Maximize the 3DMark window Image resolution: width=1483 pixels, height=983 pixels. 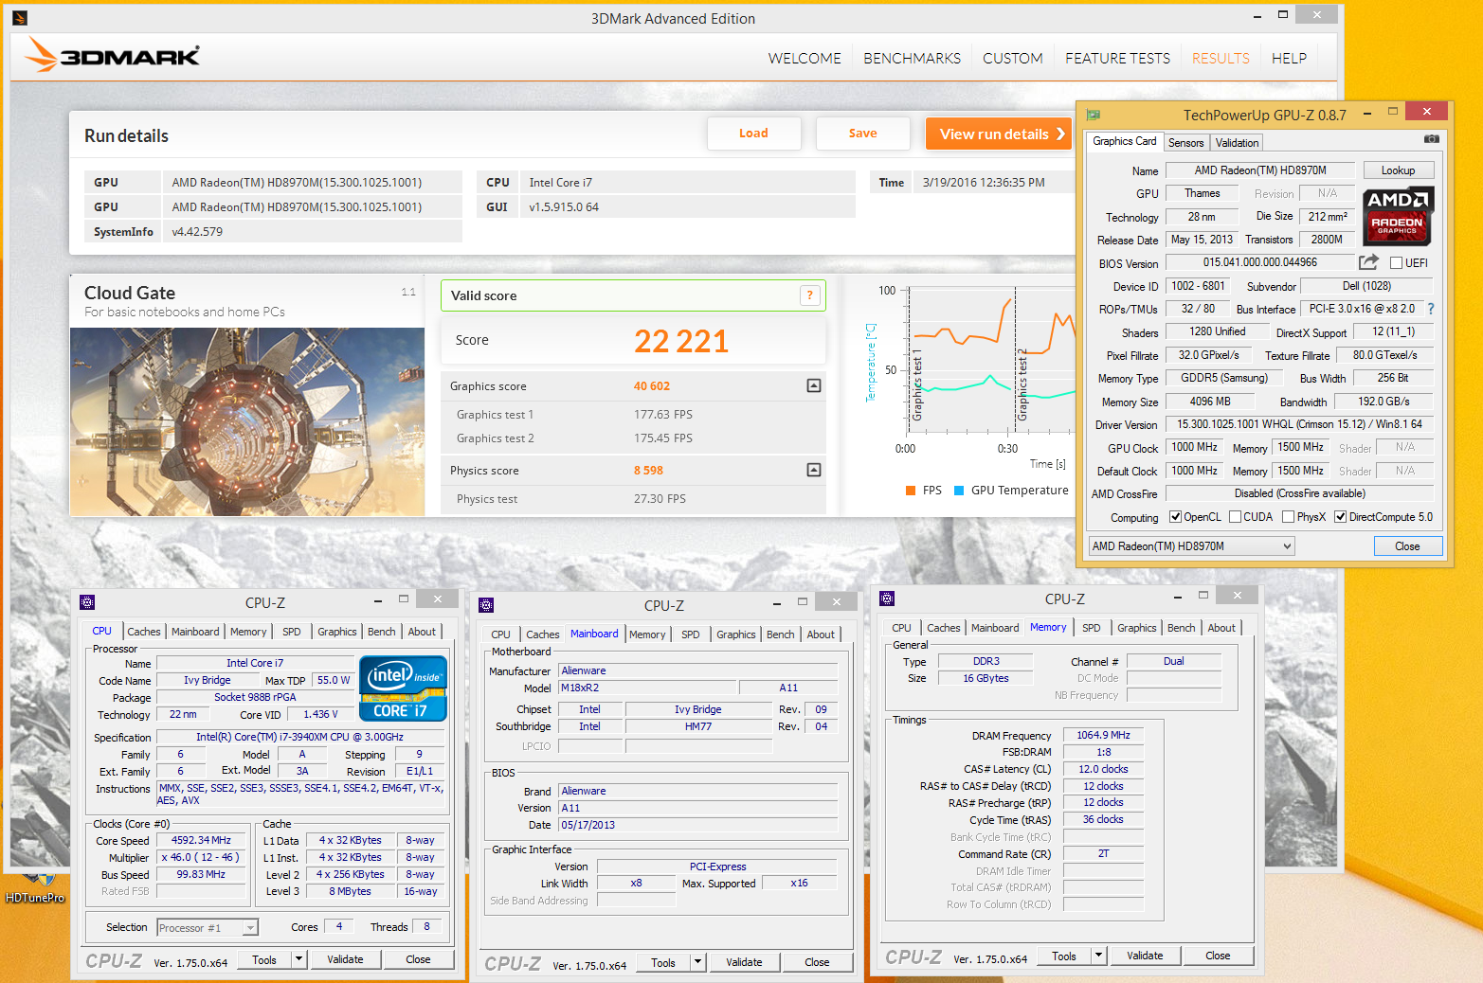pos(1283,14)
